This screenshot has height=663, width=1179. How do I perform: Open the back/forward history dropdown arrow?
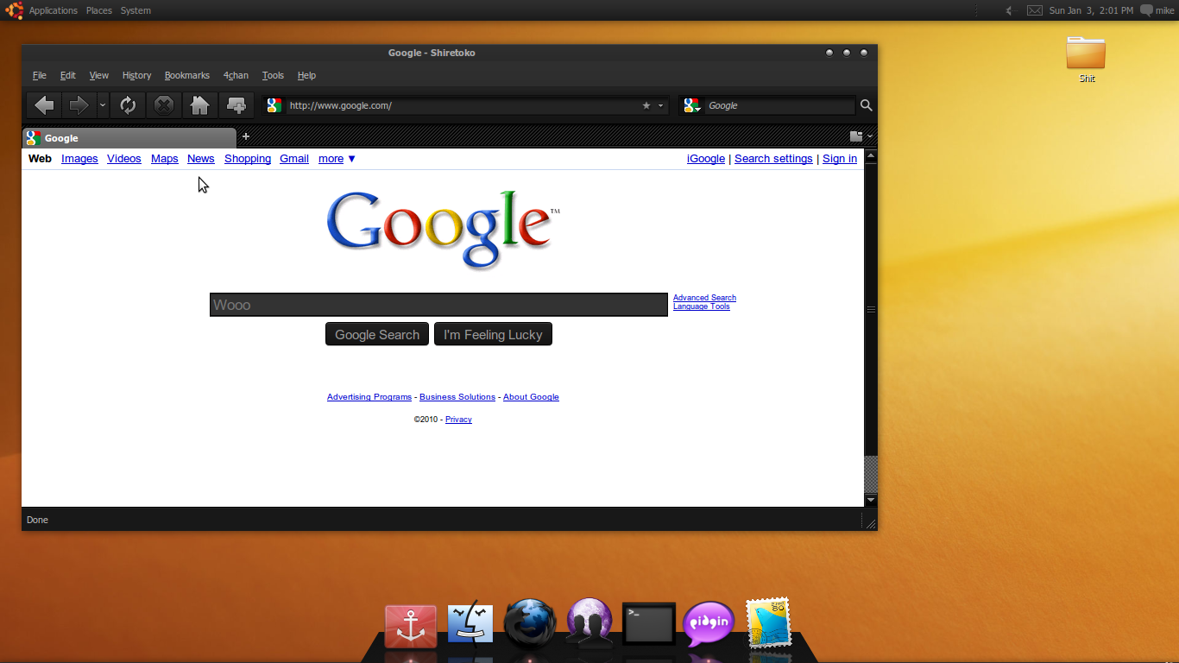pos(103,105)
